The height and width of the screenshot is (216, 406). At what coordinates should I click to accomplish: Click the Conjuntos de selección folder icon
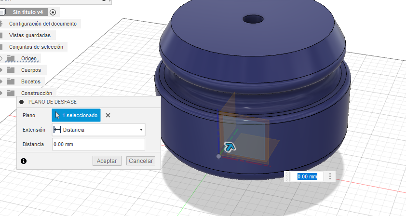[x=1, y=47]
